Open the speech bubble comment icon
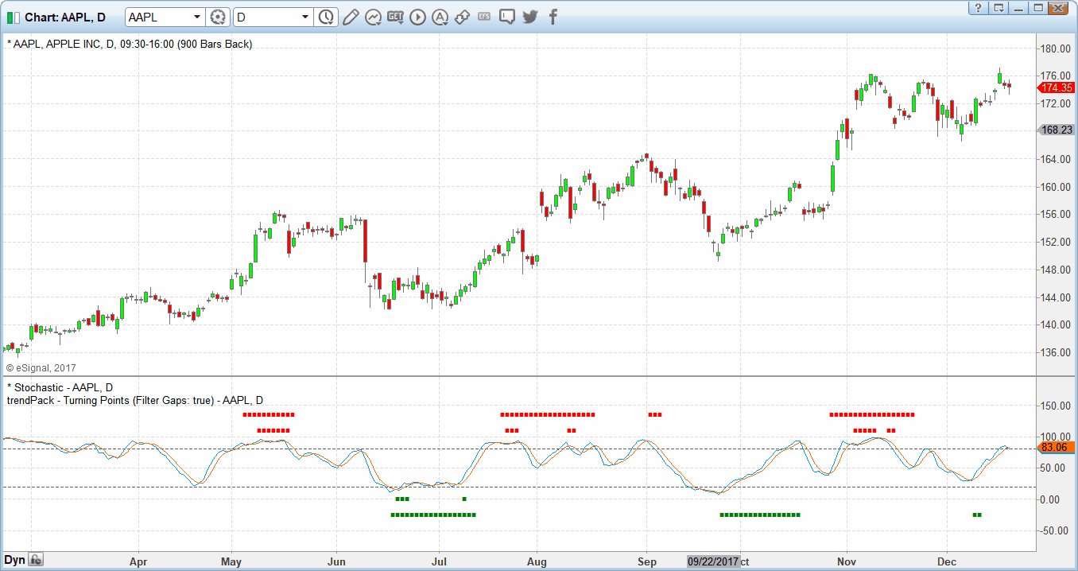Viewport: 1078px width, 571px height. [508, 17]
